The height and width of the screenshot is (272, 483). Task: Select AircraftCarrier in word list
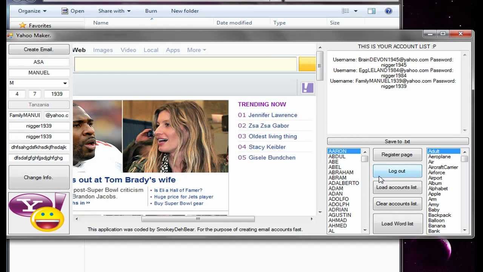point(444,167)
